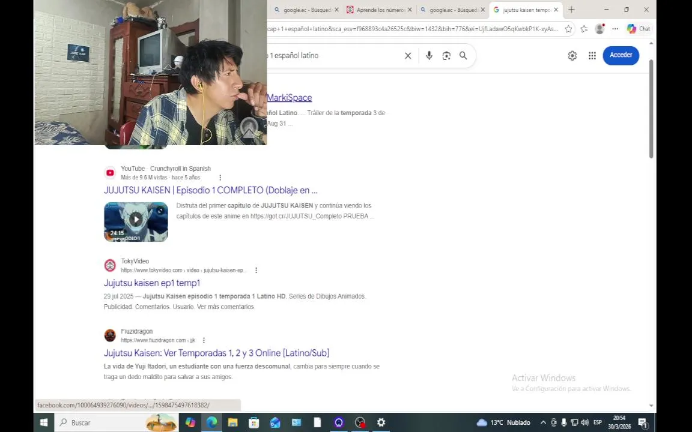Open options for the YouTube Crunchyroll result
This screenshot has height=432, width=692.
(x=220, y=178)
